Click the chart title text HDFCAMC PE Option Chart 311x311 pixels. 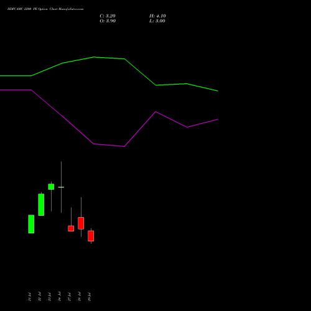point(45,9)
